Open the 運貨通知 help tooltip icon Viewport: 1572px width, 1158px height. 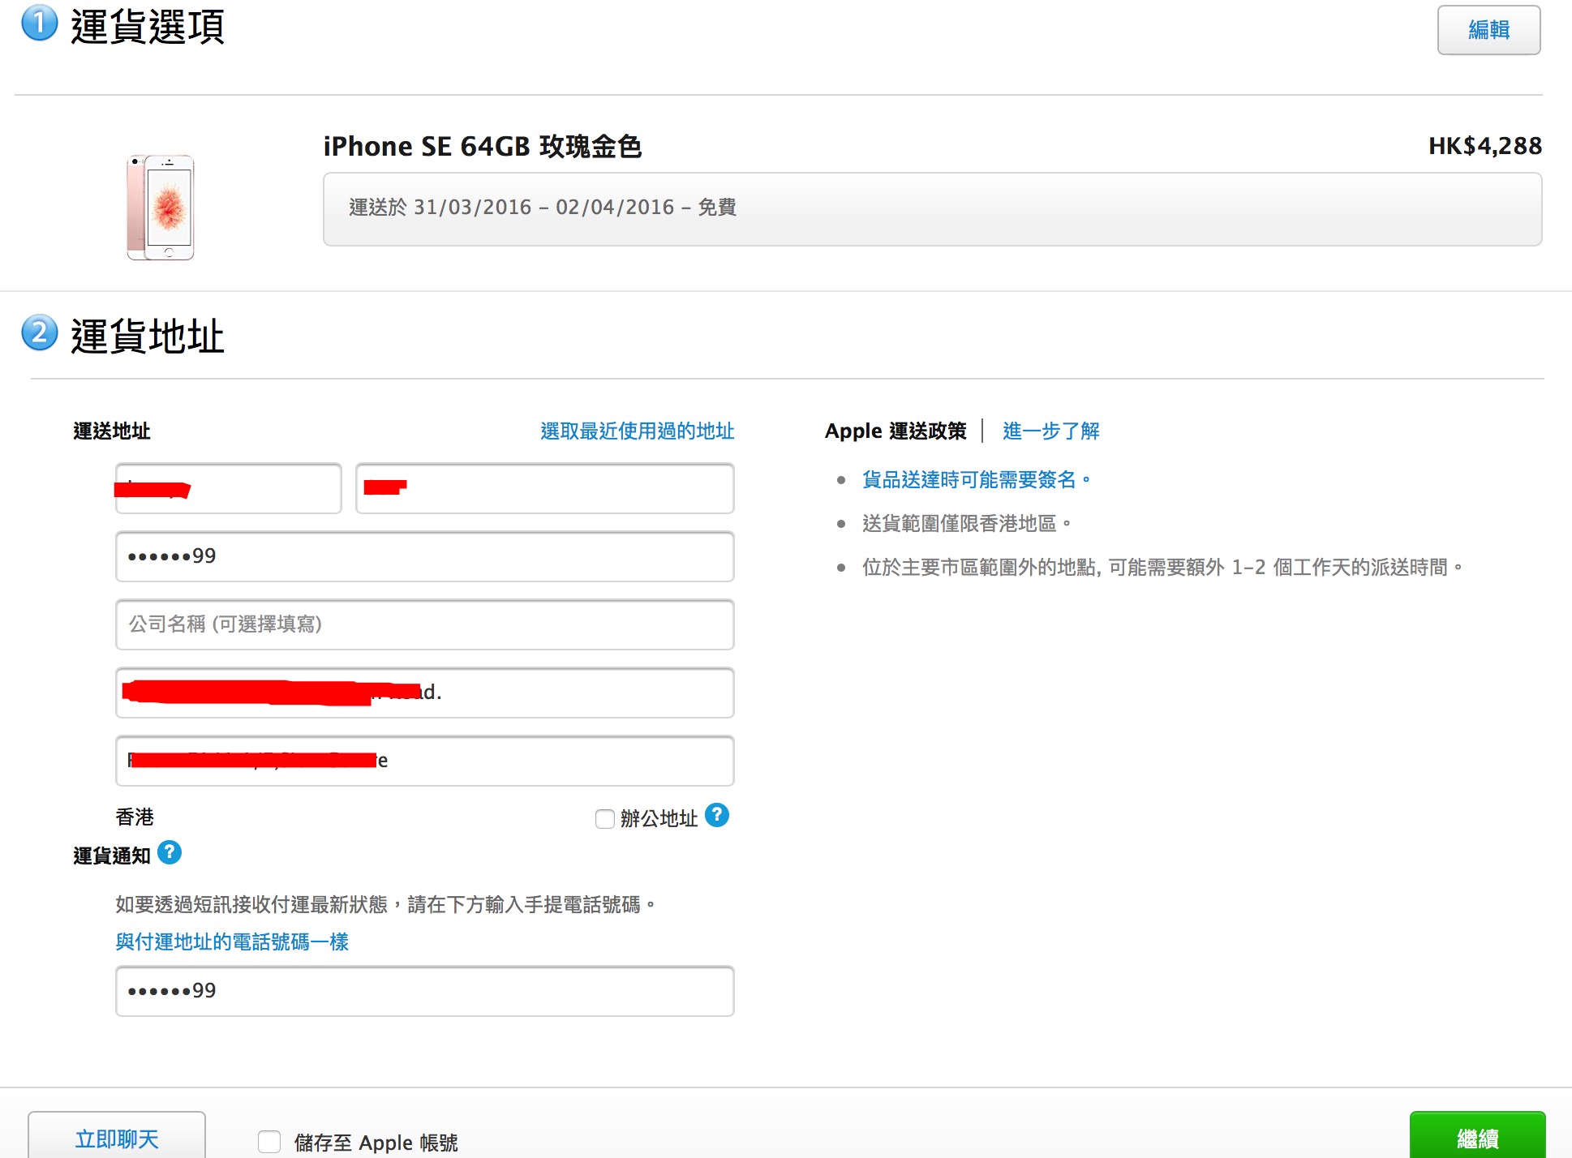coord(170,853)
